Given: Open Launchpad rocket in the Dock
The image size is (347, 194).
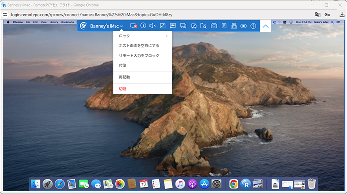Looking at the screenshot, I should click(x=48, y=184).
